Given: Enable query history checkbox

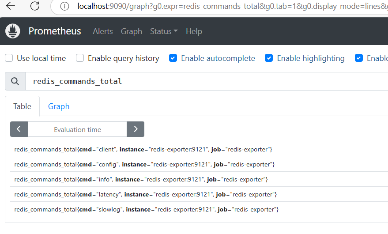Looking at the screenshot, I should point(80,58).
